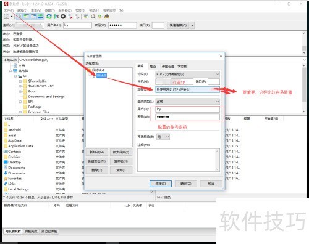Viewport: 309px width, 244px height.
Task: Click the Desktop icon in local file list
Action: coord(6,162)
